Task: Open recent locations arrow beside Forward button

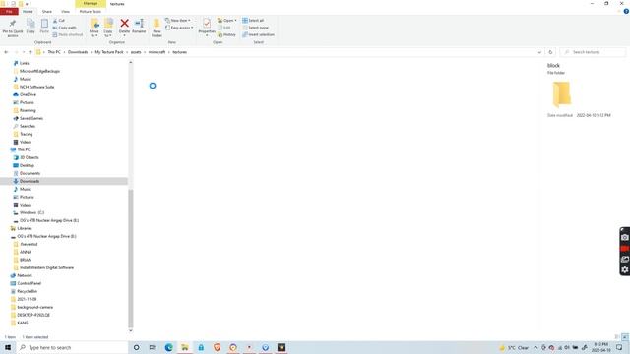Action: (24, 52)
